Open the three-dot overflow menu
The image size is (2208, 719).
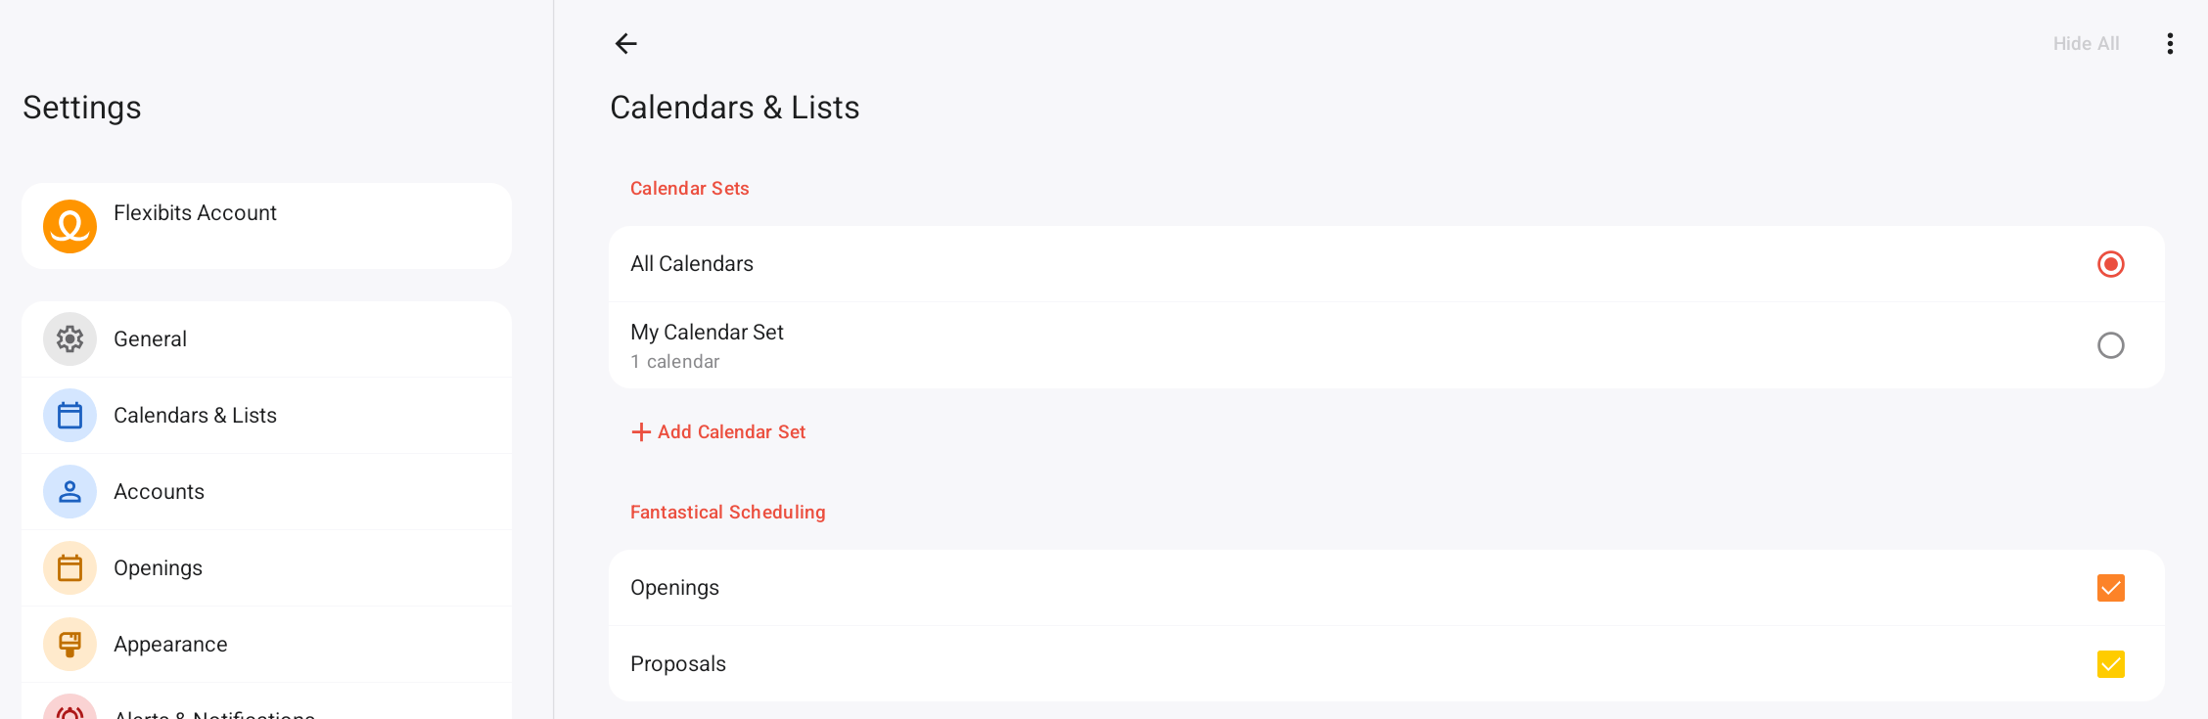point(2170,43)
